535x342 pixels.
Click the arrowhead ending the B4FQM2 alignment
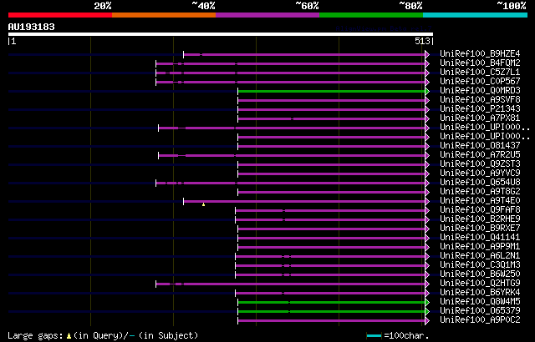427,63
